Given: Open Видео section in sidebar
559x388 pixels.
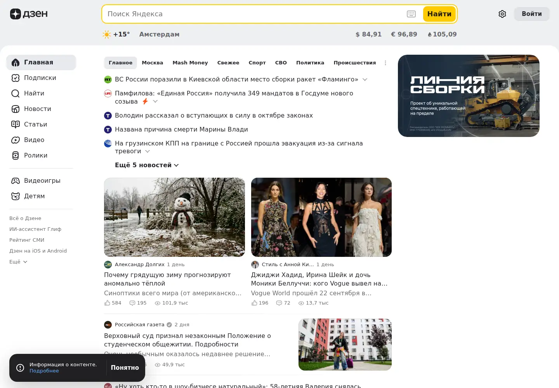Looking at the screenshot, I should coord(41,140).
